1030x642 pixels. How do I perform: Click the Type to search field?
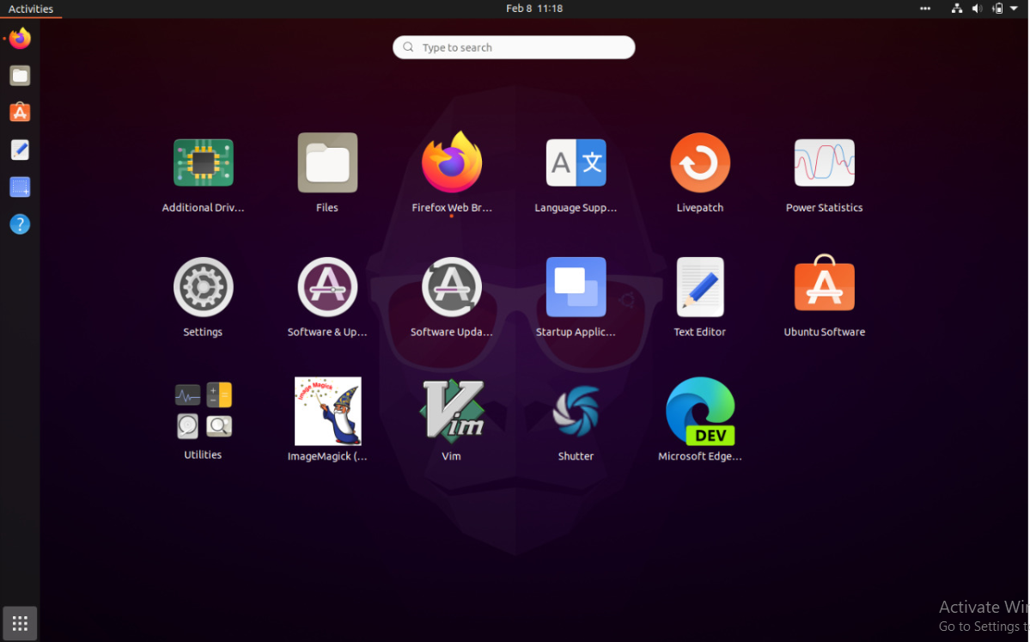(x=514, y=47)
